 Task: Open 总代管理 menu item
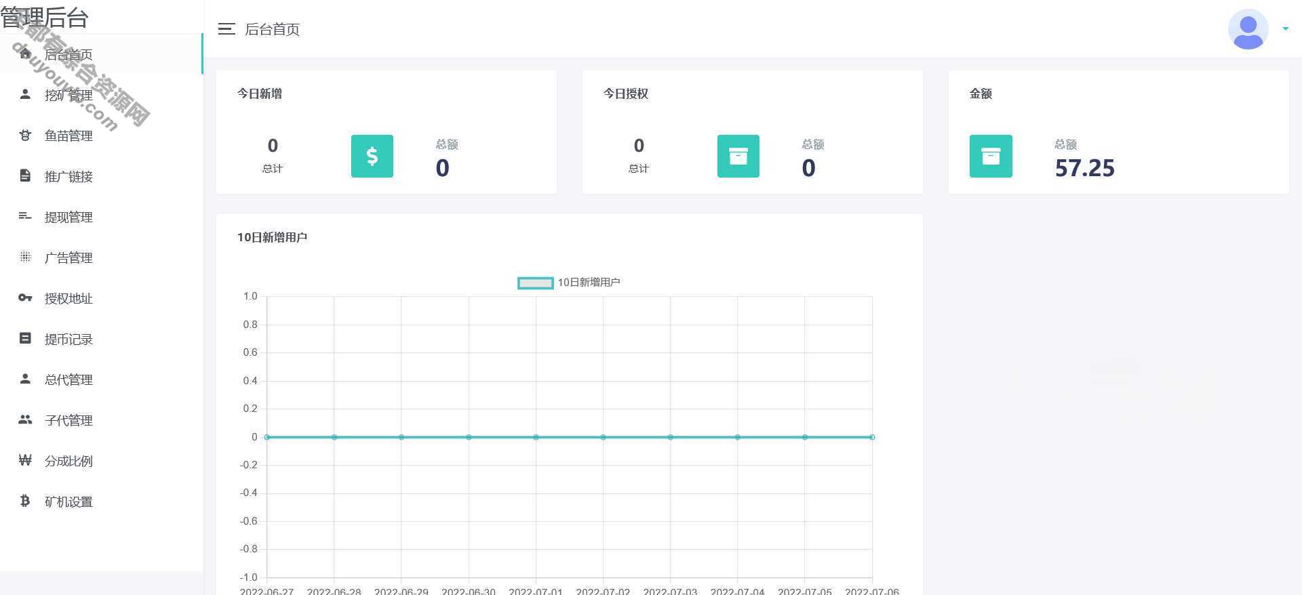point(102,379)
